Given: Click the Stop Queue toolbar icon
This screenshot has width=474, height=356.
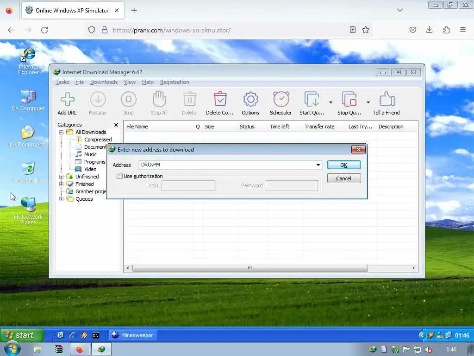Looking at the screenshot, I should (349, 99).
